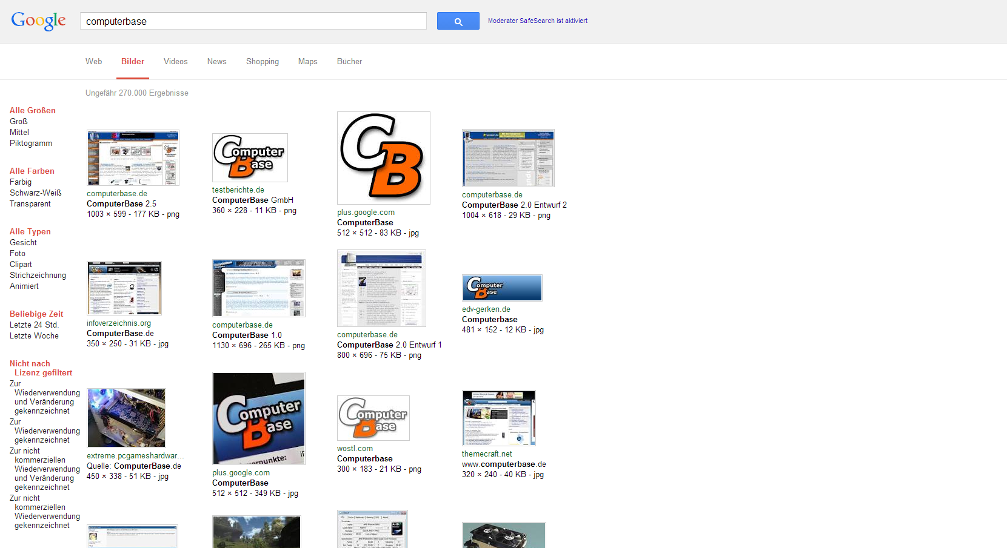Viewport: 1007px width, 548px height.
Task: Open the Moderater SafeSearch settings link
Action: [538, 21]
